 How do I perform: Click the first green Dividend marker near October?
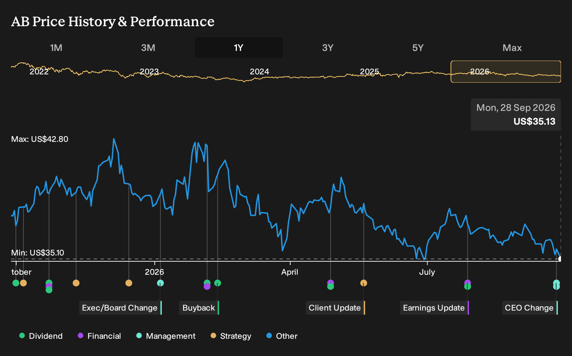[16, 283]
